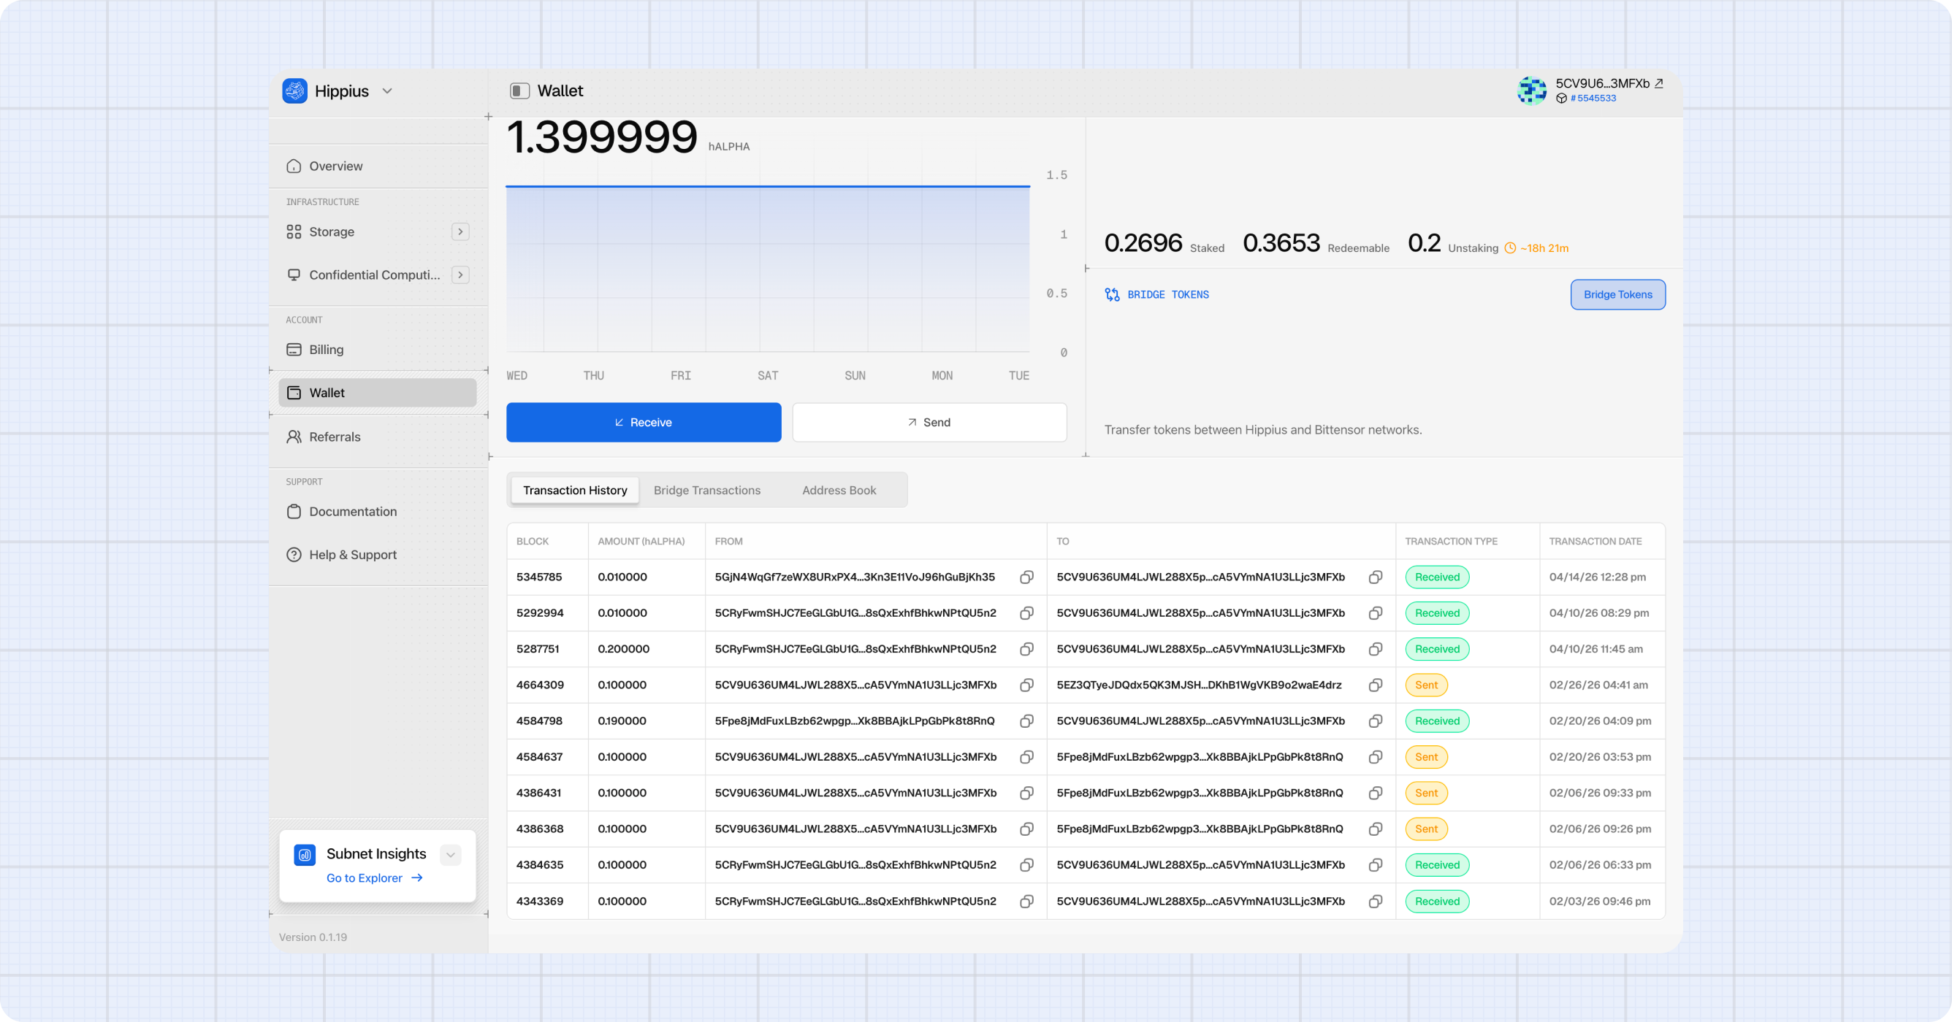Image resolution: width=1952 pixels, height=1022 pixels.
Task: Copy To address in block 4343369 row
Action: pos(1376,901)
